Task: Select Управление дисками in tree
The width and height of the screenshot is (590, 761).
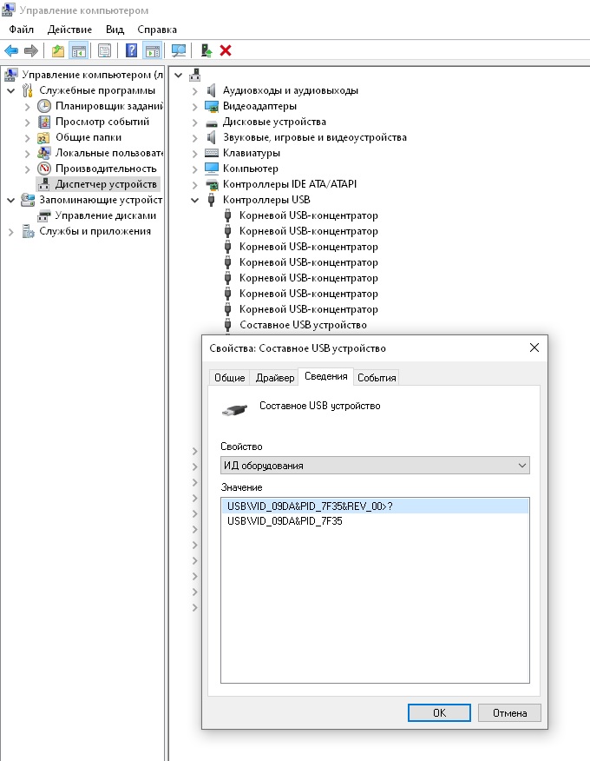Action: click(106, 215)
